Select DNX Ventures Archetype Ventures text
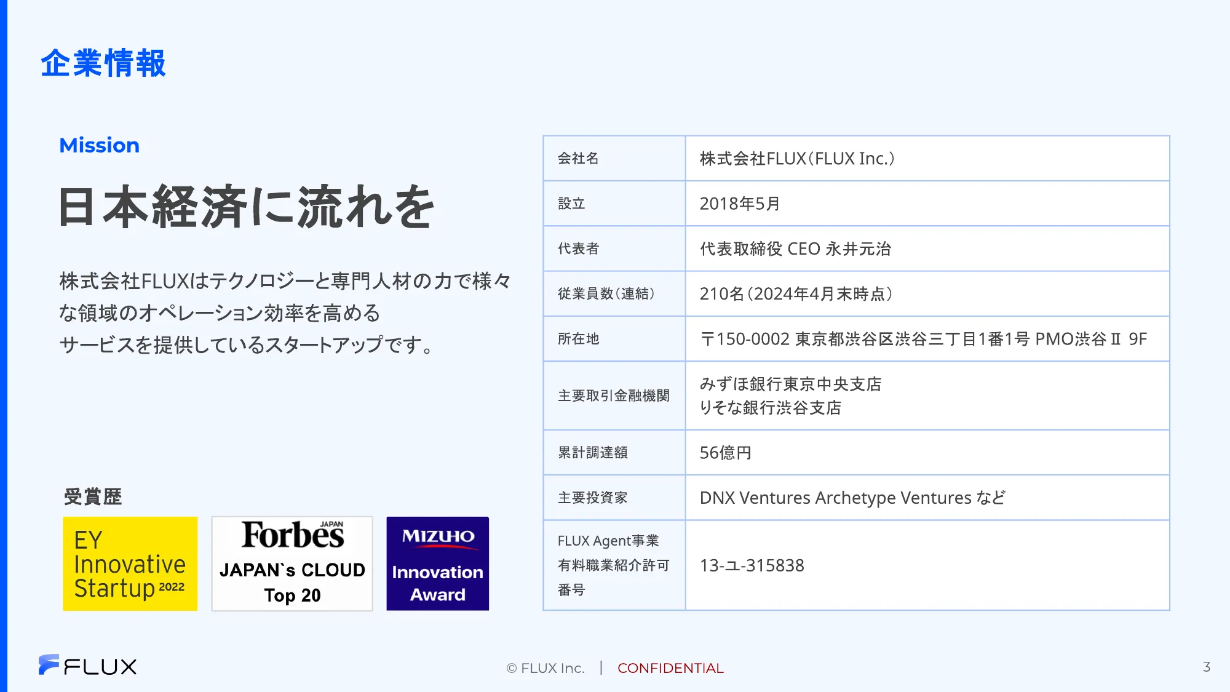This screenshot has width=1230, height=692. point(836,498)
